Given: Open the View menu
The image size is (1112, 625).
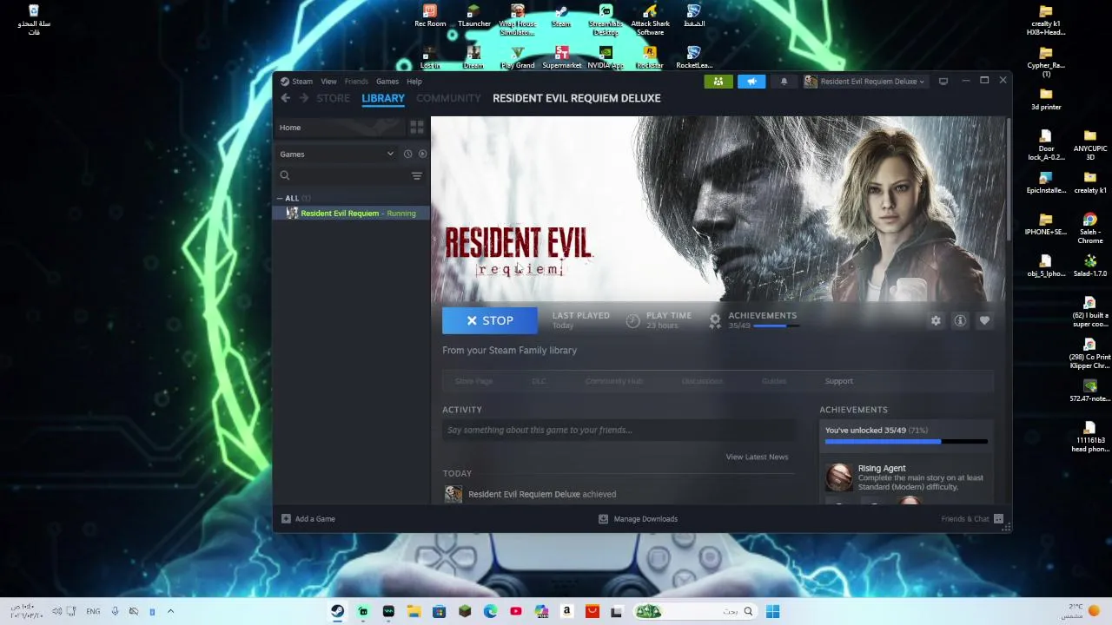Looking at the screenshot, I should click(x=328, y=82).
